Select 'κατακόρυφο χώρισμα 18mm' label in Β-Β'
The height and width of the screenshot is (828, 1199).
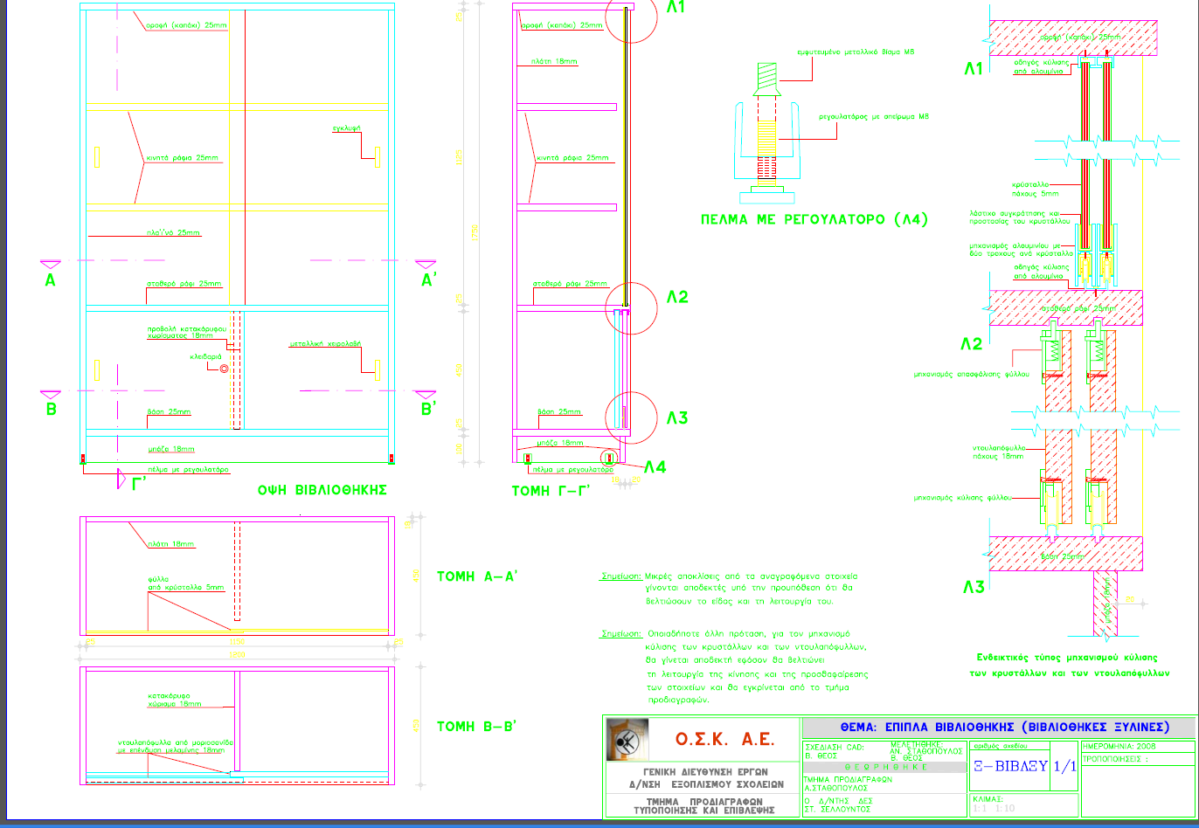point(173,700)
